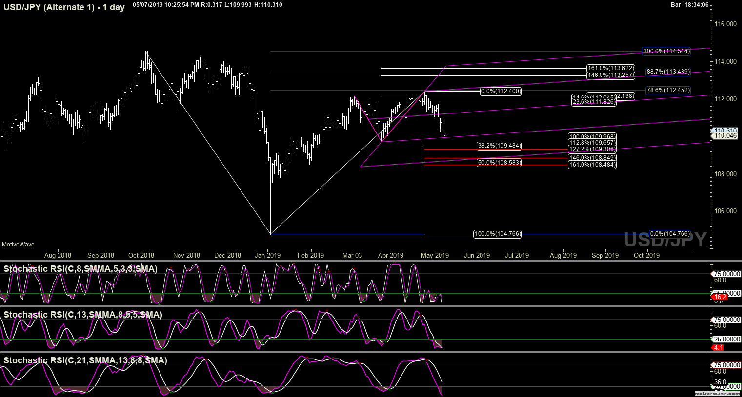Click the 108.000 price axis label
The image size is (742, 397).
coord(724,174)
